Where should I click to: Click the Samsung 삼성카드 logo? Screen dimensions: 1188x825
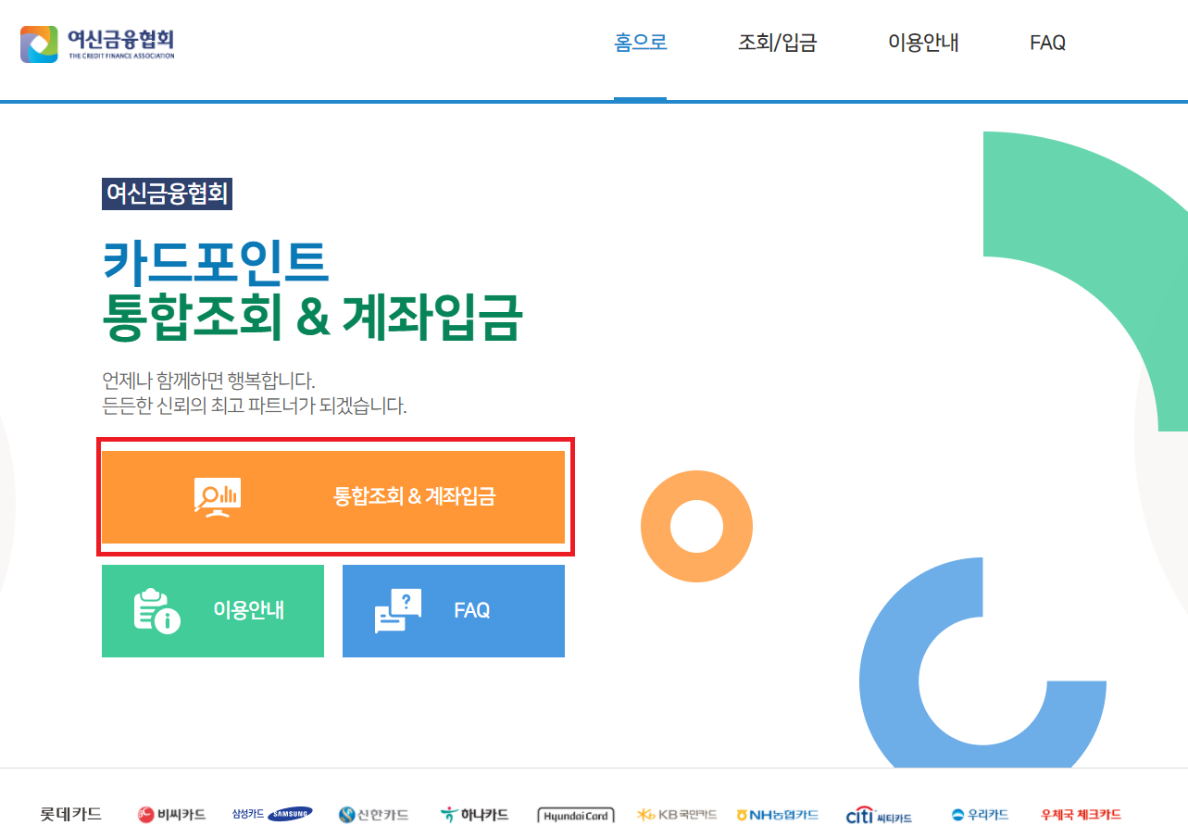[271, 815]
